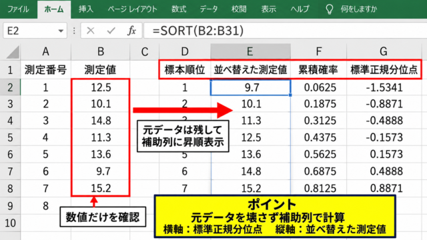Select cell A9 with value 8

pos(46,206)
